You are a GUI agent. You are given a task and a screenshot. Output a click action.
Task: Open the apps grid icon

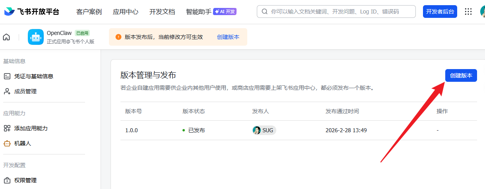[x=468, y=12]
